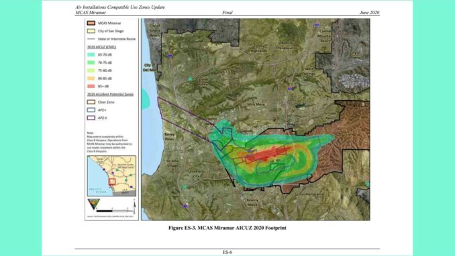Click the red extent box in inset map

pyautogui.click(x=112, y=181)
